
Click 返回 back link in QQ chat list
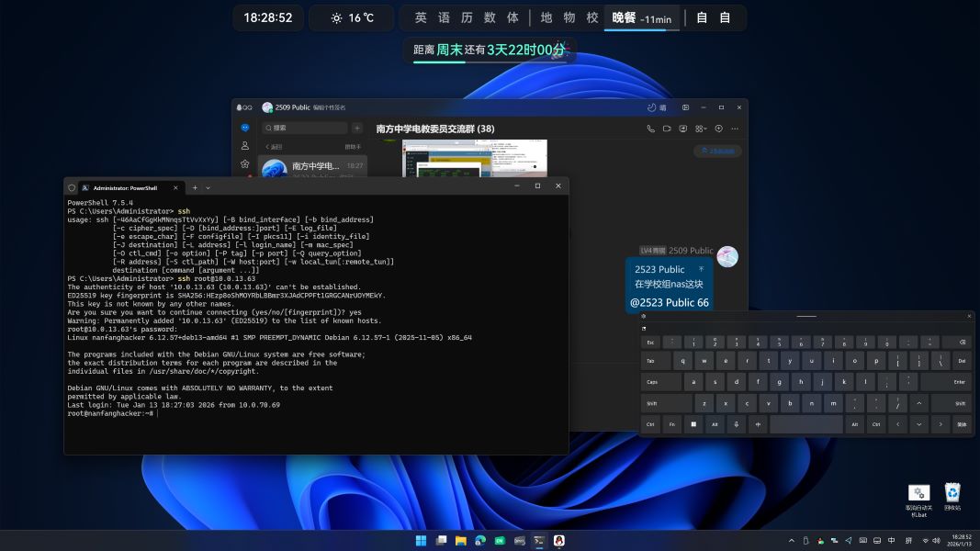tap(274, 147)
